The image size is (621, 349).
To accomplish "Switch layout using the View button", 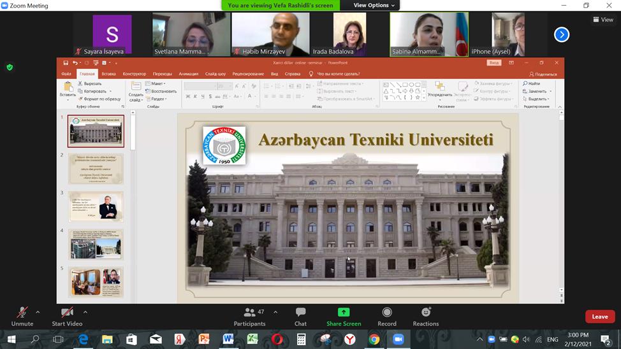I will tap(603, 20).
